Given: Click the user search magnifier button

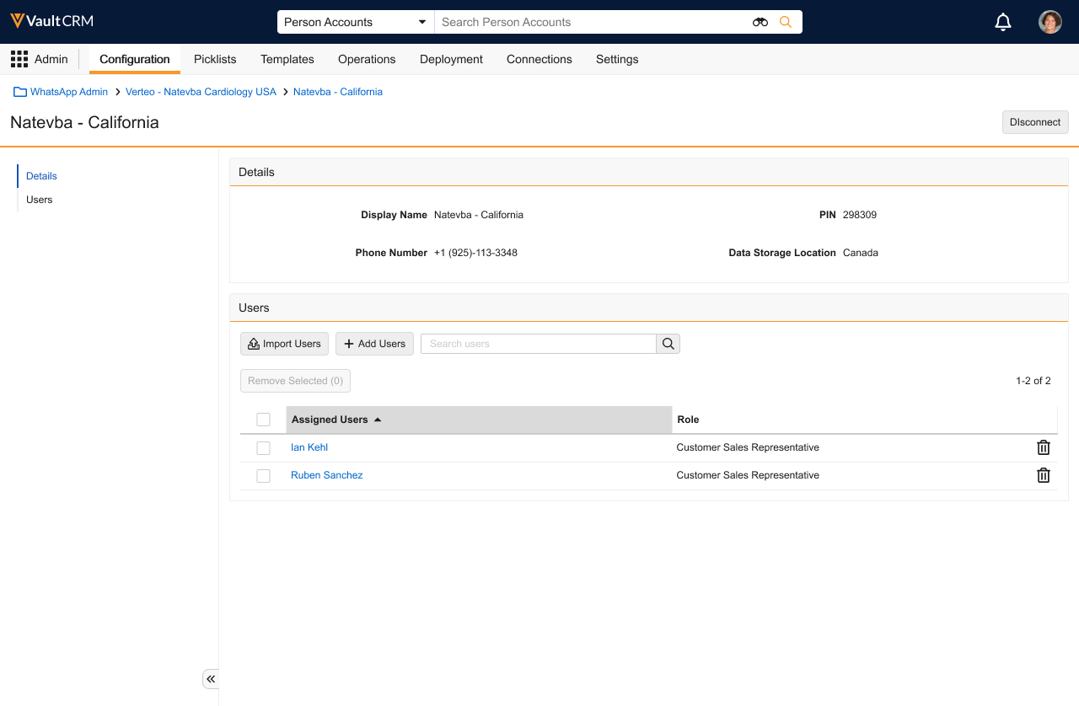Looking at the screenshot, I should (668, 344).
